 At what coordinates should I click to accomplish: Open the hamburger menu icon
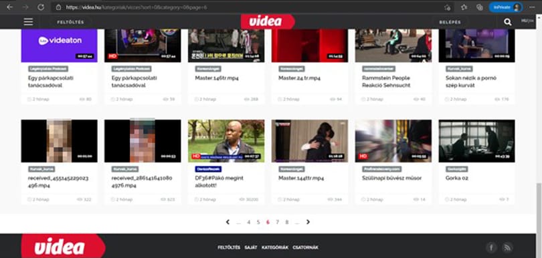click(x=28, y=22)
